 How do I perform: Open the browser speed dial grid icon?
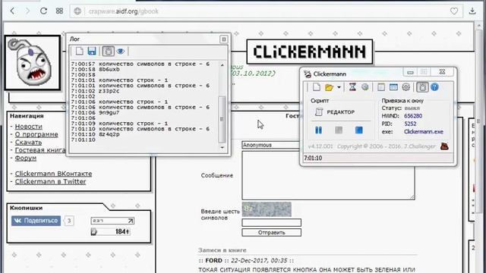pos(59,11)
